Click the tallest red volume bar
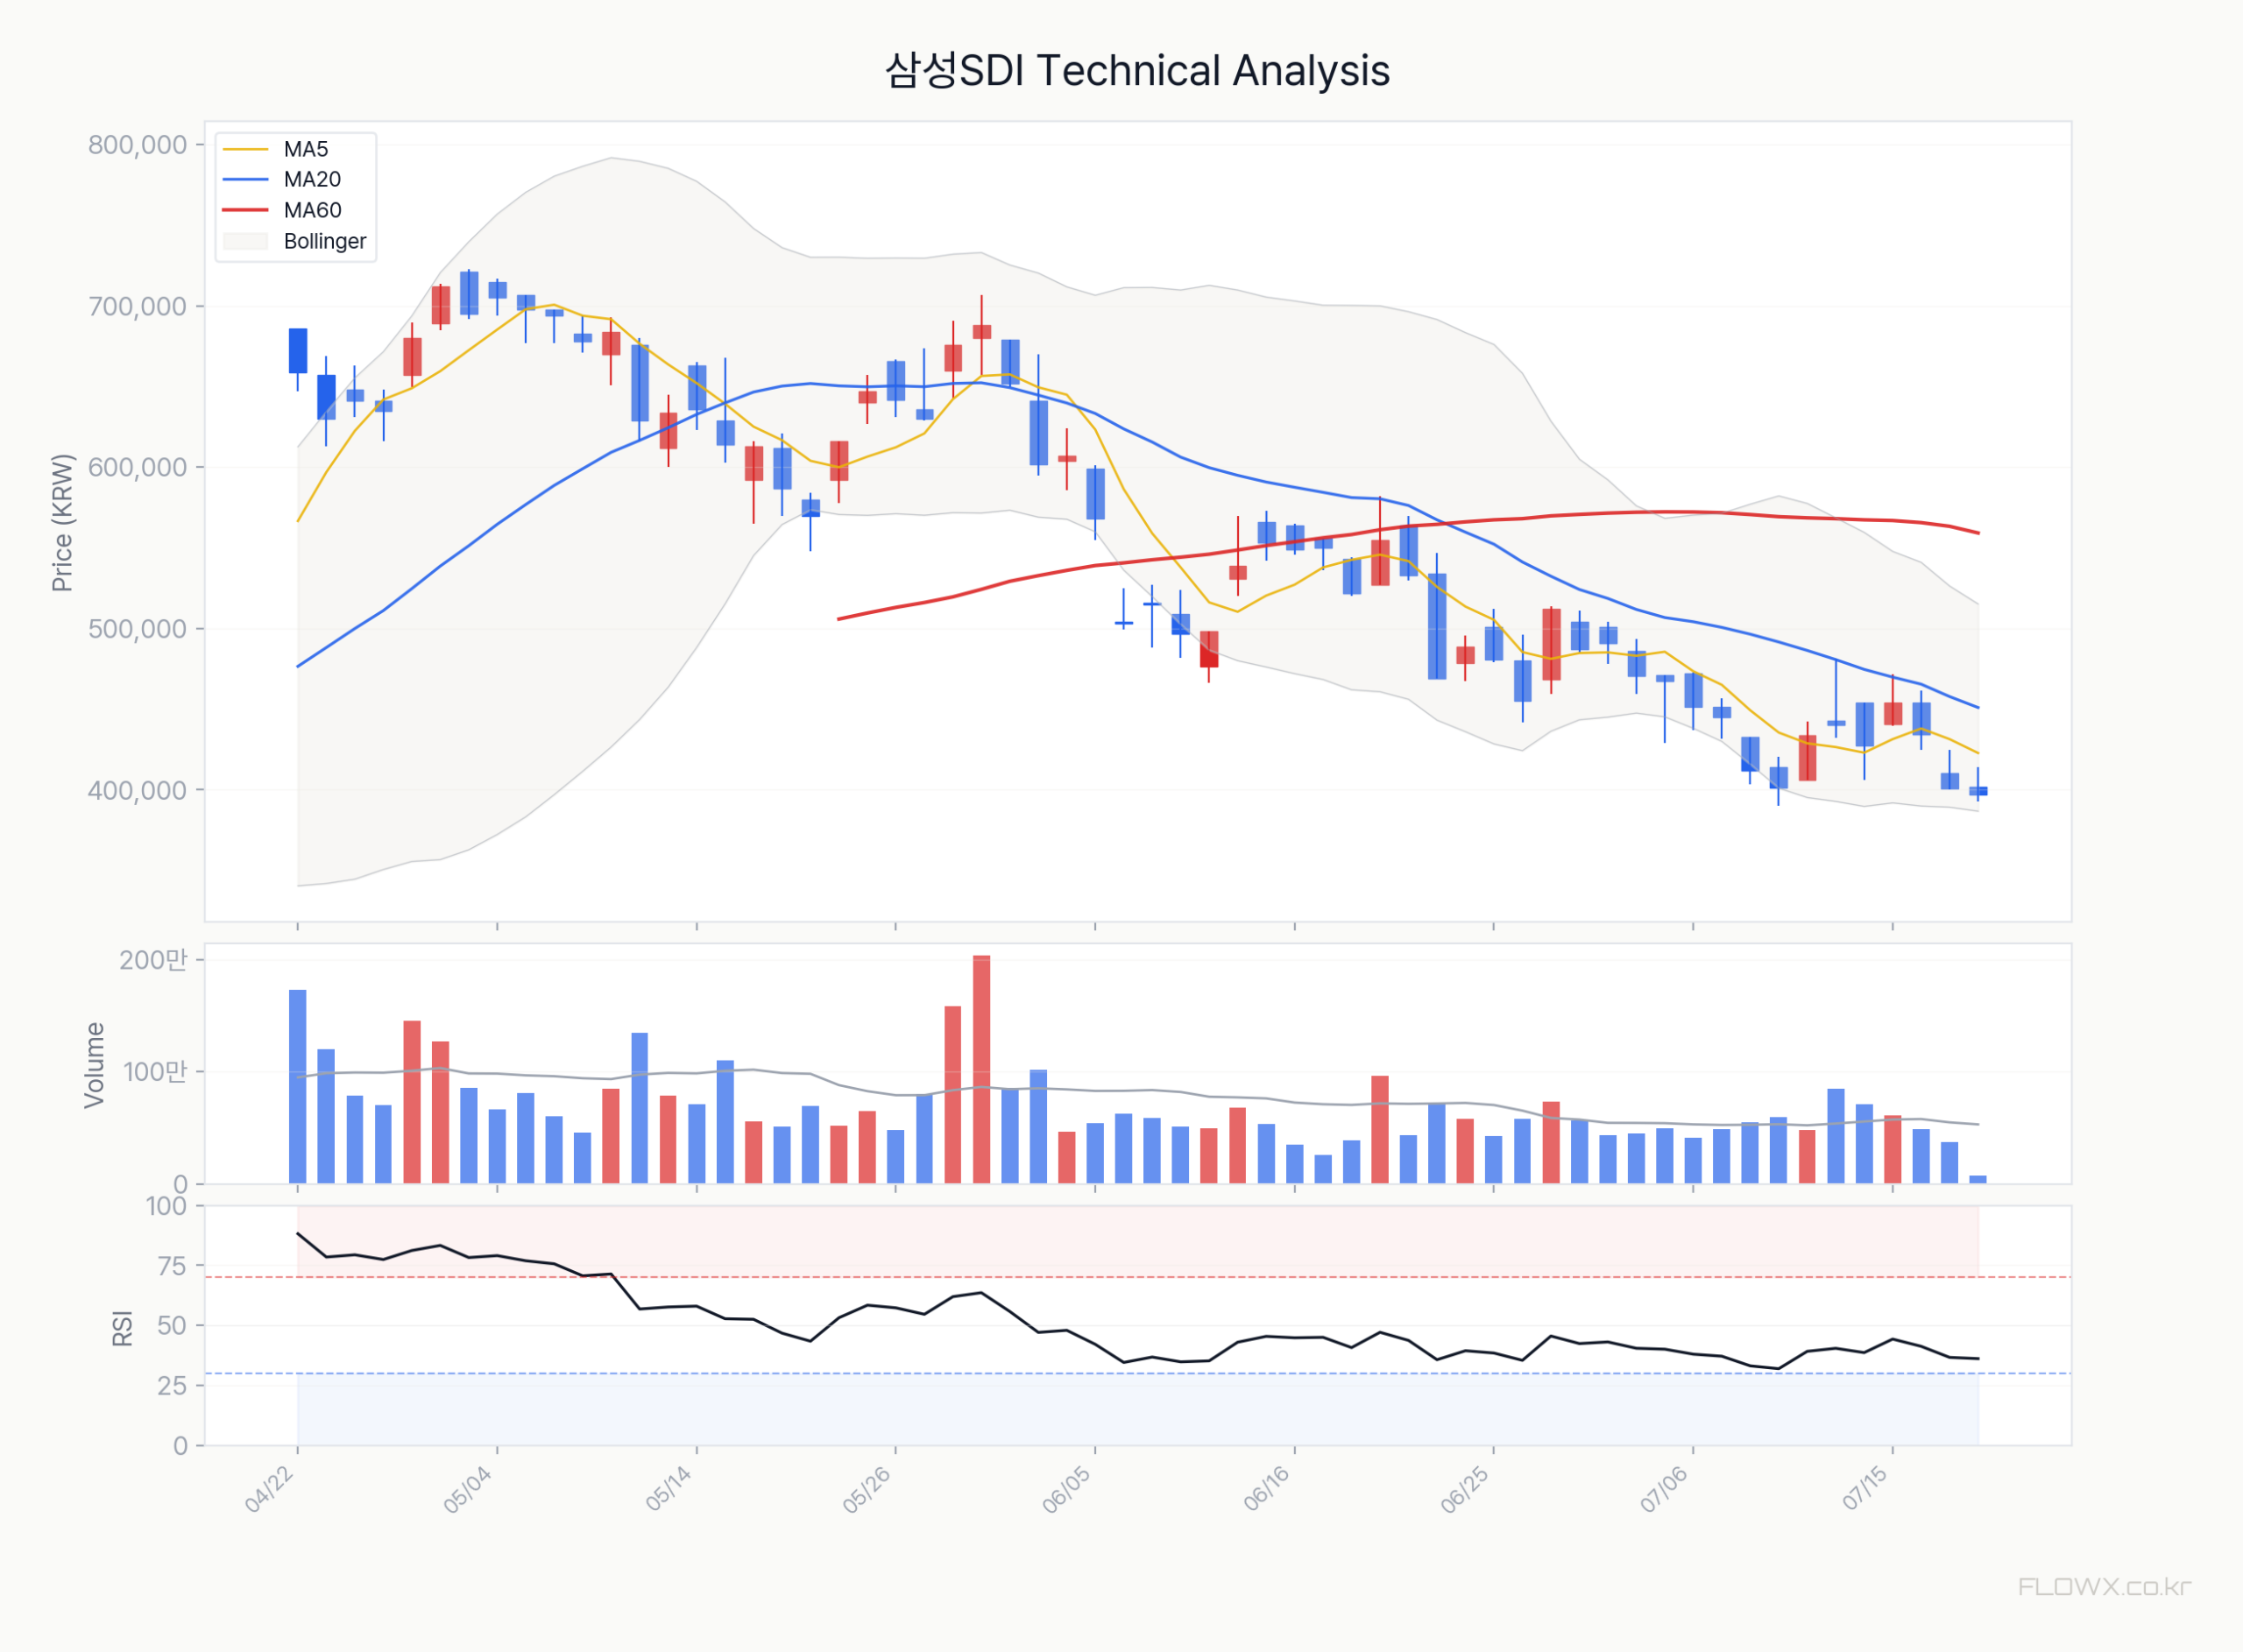Image resolution: width=2243 pixels, height=1652 pixels. (x=981, y=1070)
